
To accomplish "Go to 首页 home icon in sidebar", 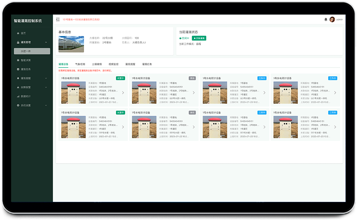I will 18,33.
